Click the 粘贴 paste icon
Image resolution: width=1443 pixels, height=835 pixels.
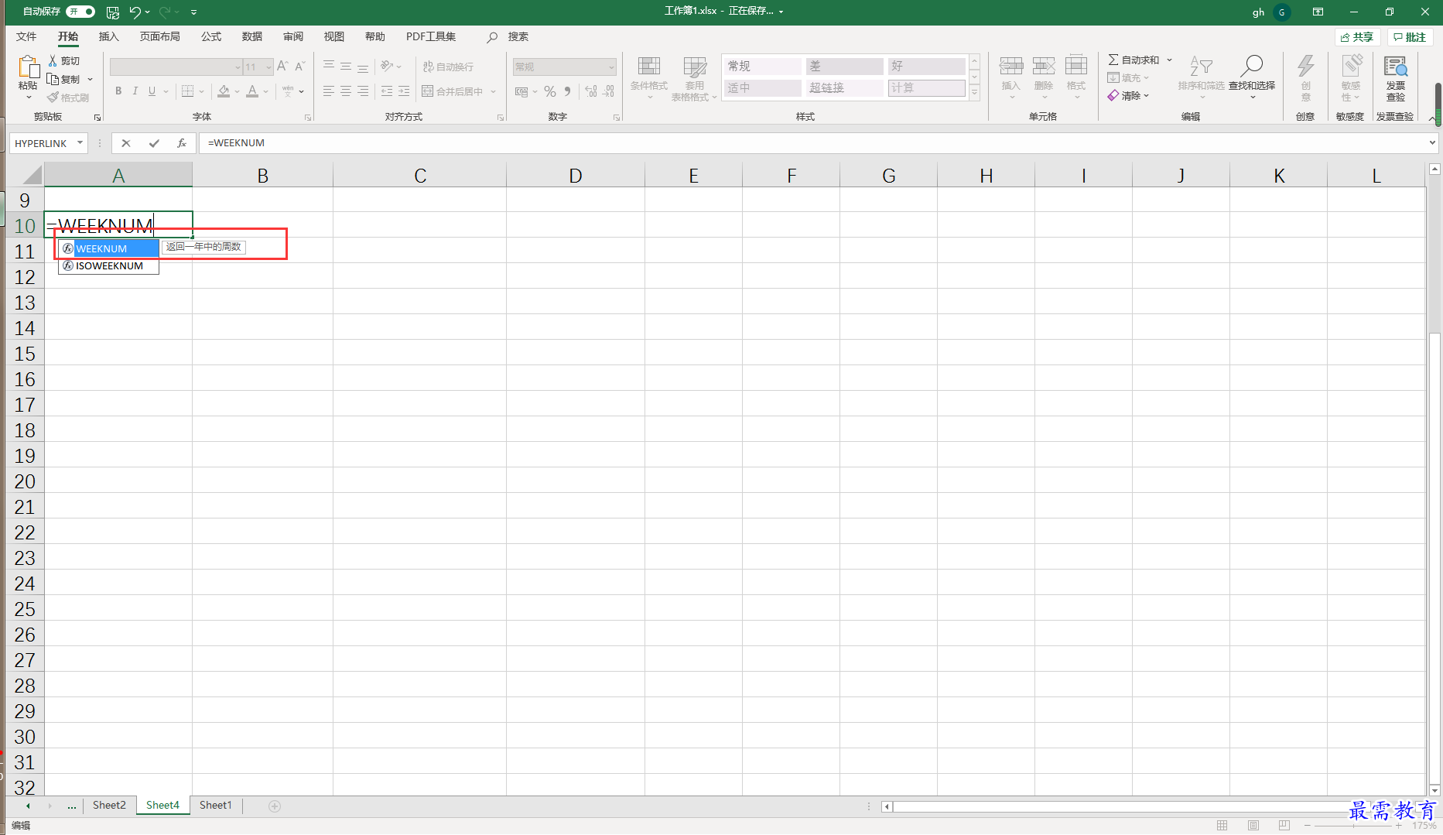(x=29, y=67)
